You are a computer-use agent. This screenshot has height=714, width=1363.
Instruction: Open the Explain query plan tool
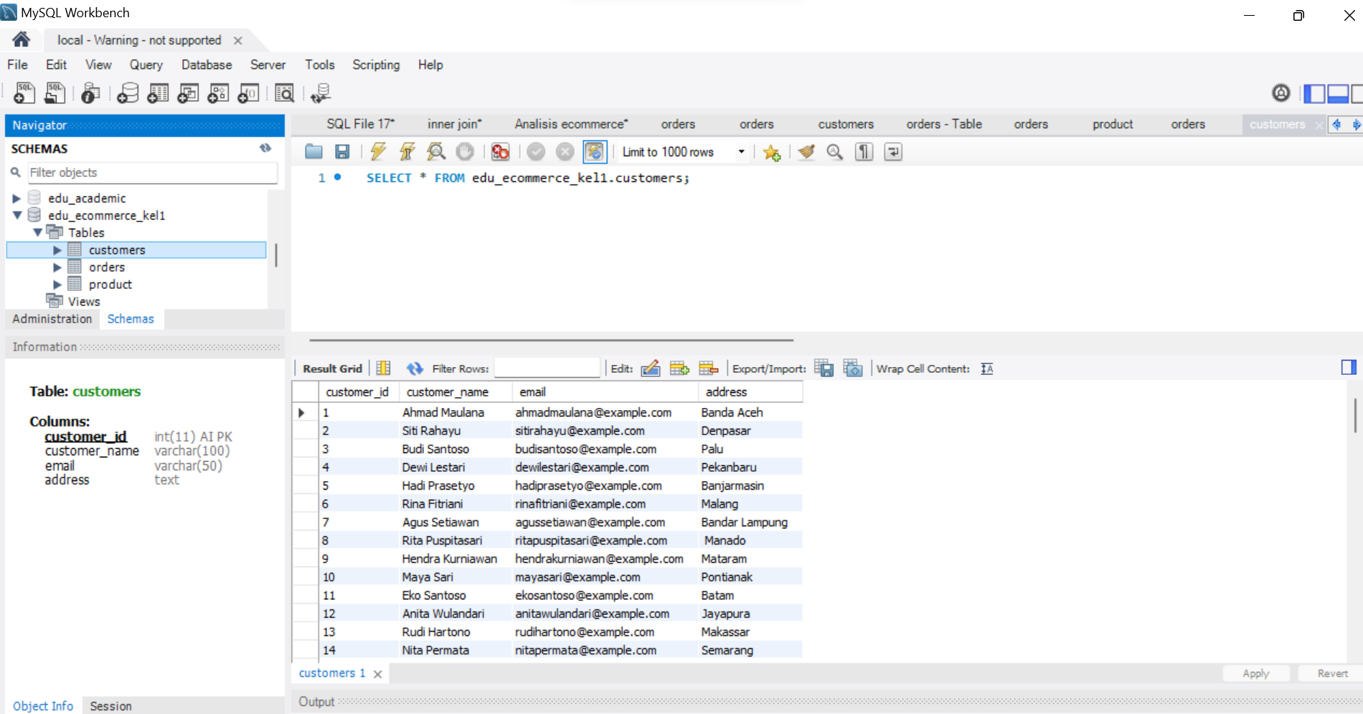point(435,151)
